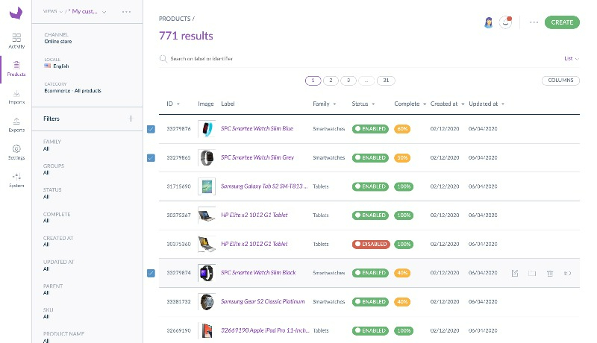
Task: Open Apple iPad Pro 11-inch product
Action: click(265, 330)
